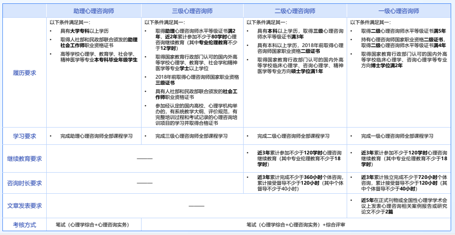This screenshot has height=235, width=455.
Task: Click the 具有大学专科以上学历 bullet item
Action: [x=84, y=31]
